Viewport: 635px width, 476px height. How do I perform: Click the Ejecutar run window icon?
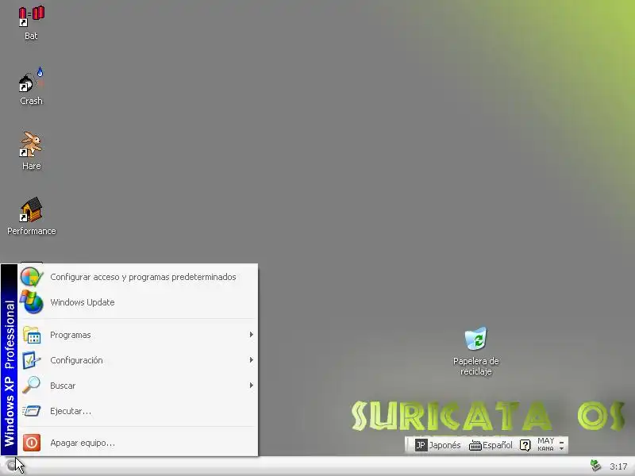click(x=32, y=411)
